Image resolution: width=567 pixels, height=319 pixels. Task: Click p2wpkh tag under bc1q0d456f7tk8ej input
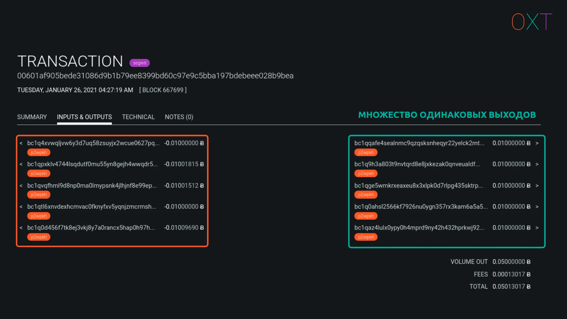(x=39, y=237)
